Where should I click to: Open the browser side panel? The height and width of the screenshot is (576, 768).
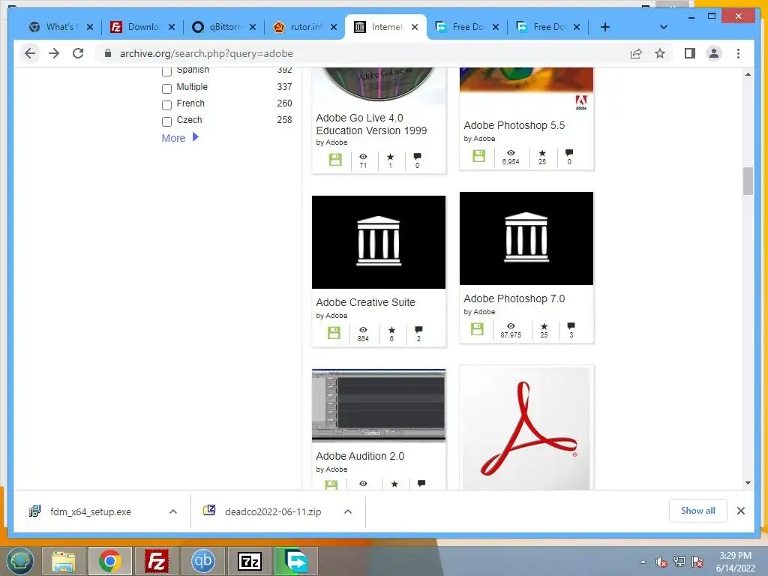tap(690, 53)
